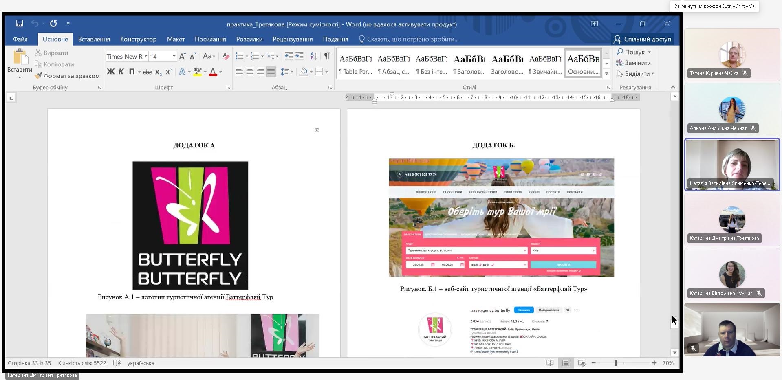Screen dimensions: 782x380
Task: Click the tab selector L box
Action: pos(11,98)
